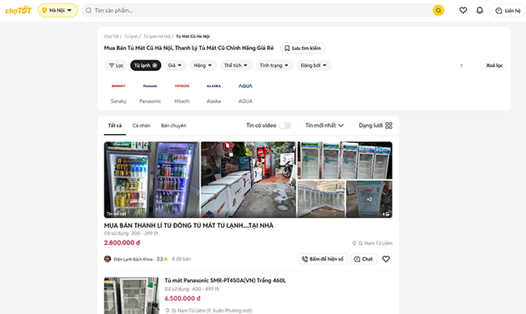Switch to Dạng lưới grid view
The width and height of the screenshot is (526, 314).
pyautogui.click(x=375, y=126)
